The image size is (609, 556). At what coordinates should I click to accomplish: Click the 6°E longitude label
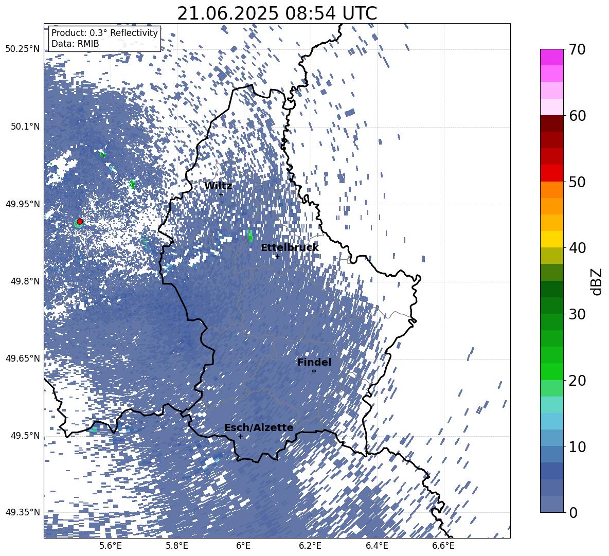pos(243,546)
